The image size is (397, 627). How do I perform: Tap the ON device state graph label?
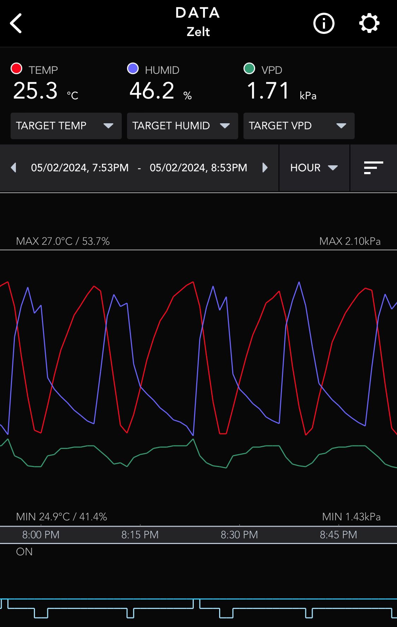[24, 552]
